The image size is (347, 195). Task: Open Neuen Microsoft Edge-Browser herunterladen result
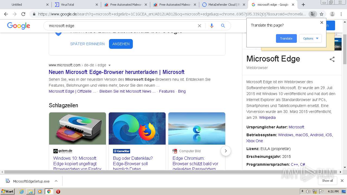117,72
